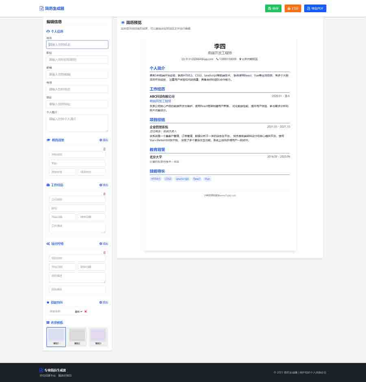Choose the purple 模板3 template
This screenshot has height=382, width=366.
(x=98, y=337)
